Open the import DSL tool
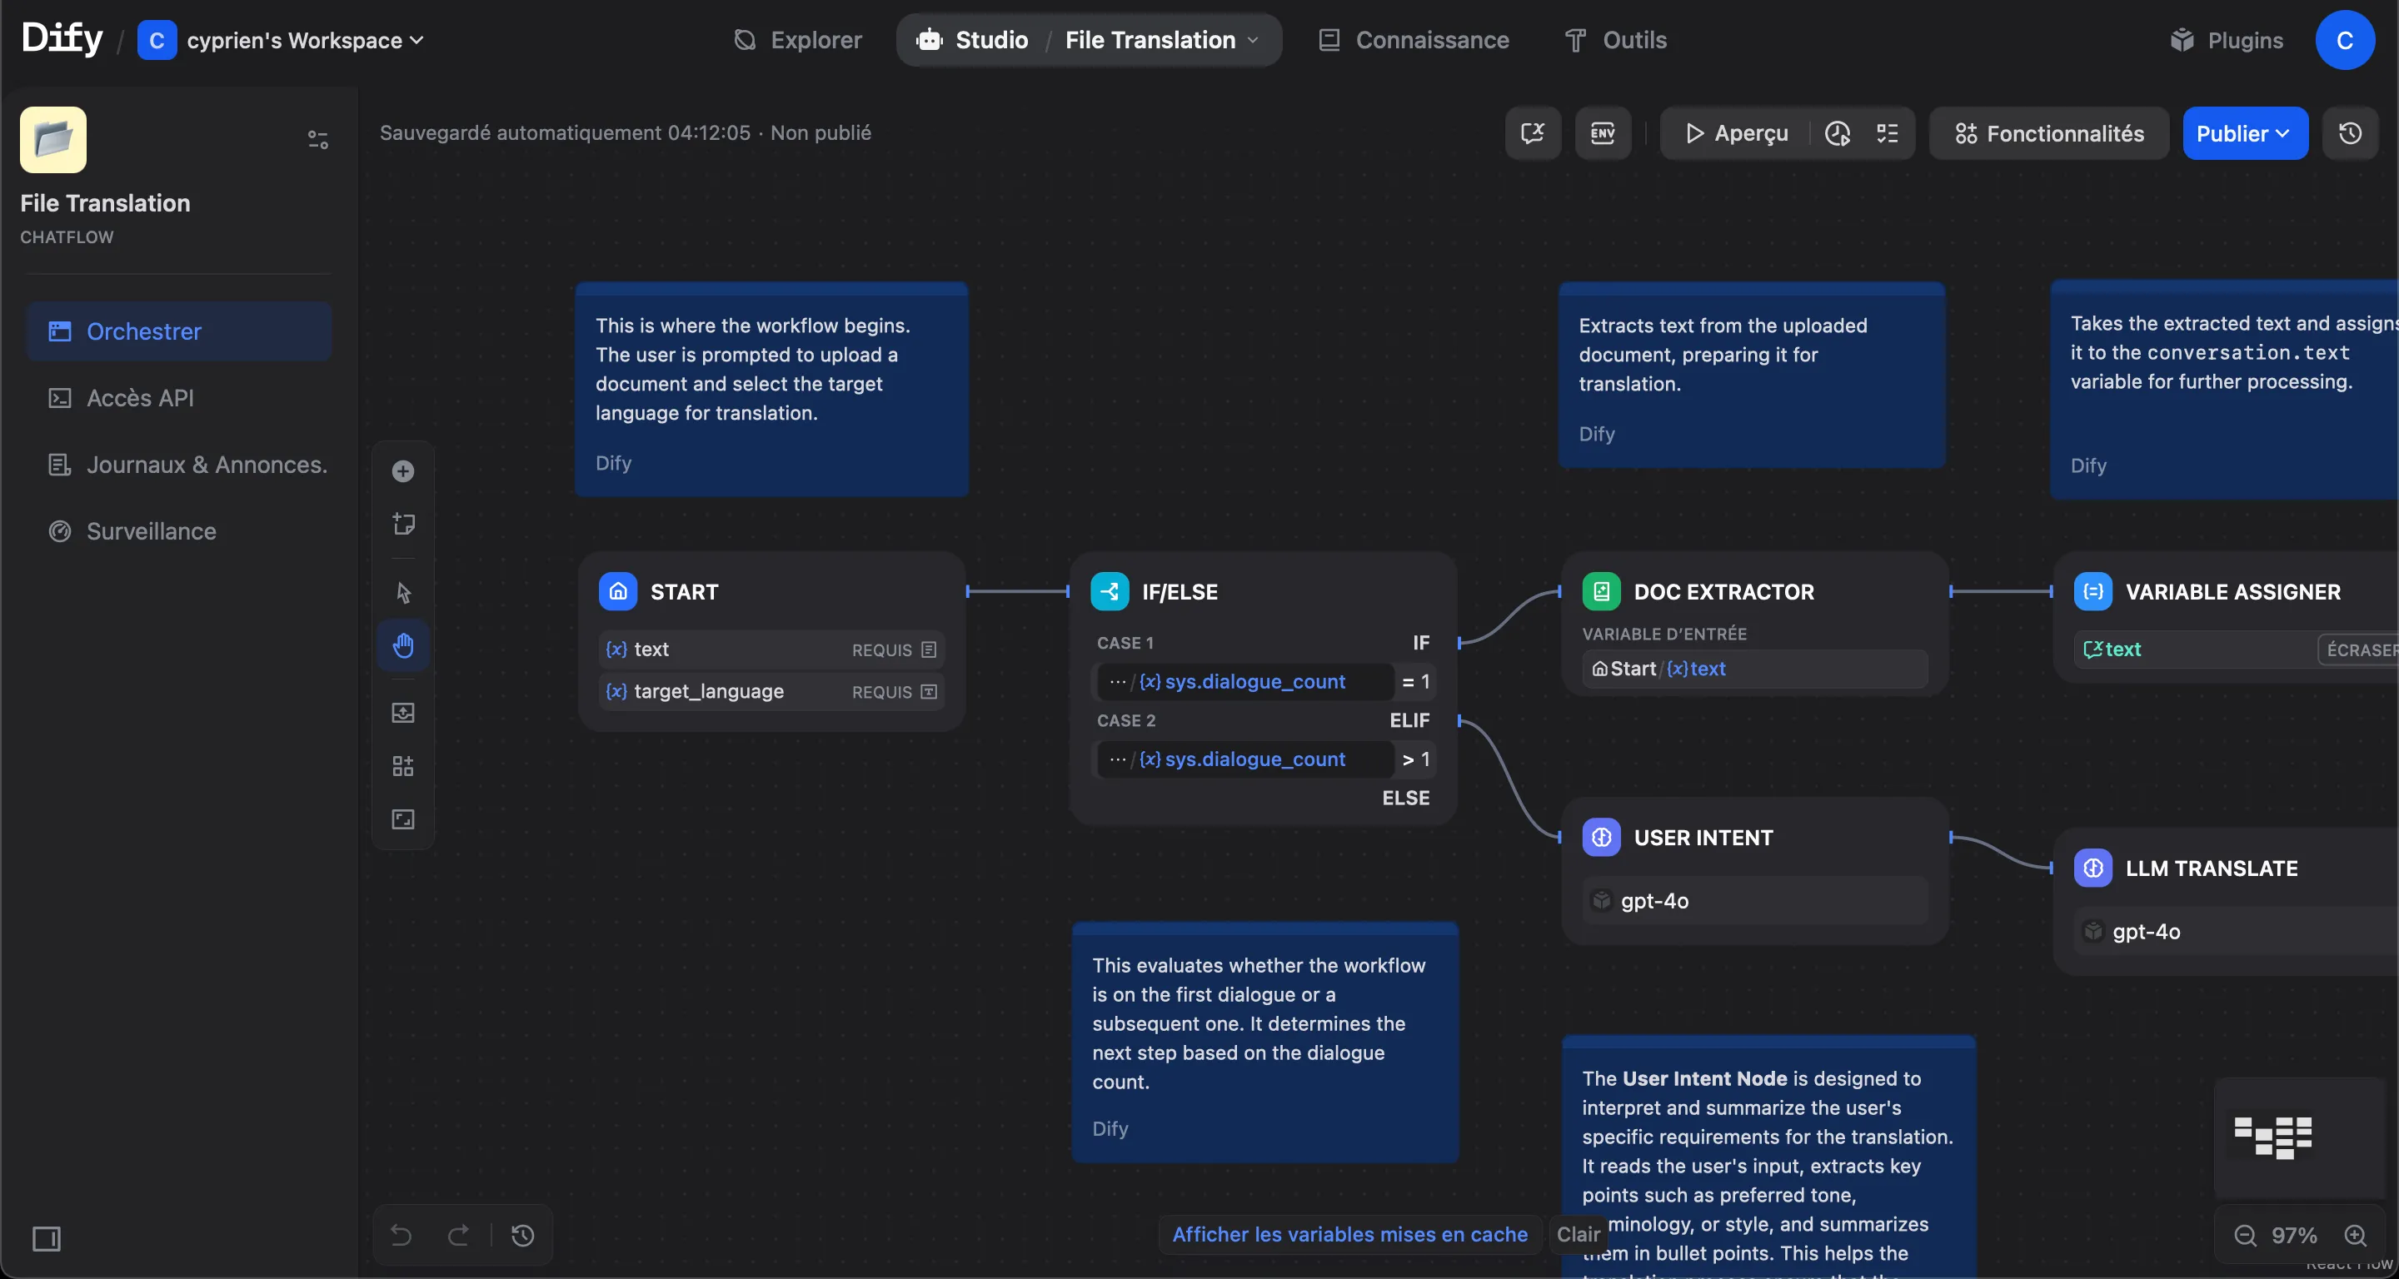Screen dimensions: 2399x1279 tap(402, 712)
